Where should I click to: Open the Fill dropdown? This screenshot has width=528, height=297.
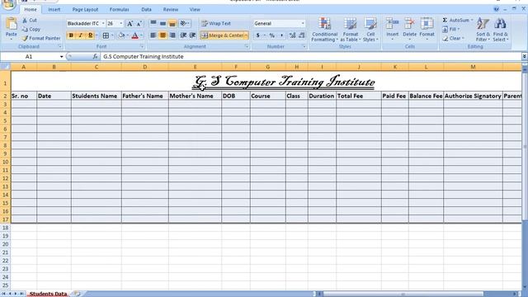[451, 30]
